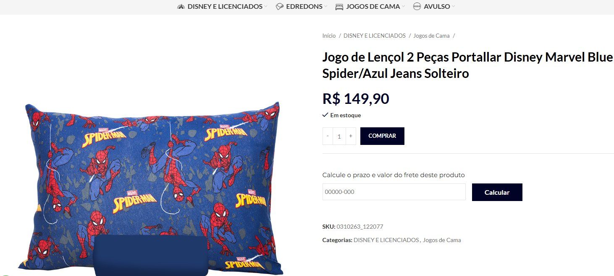Screen dimensions: 614x276
Task: Click the Calcular shipping button
Action: [x=497, y=192]
